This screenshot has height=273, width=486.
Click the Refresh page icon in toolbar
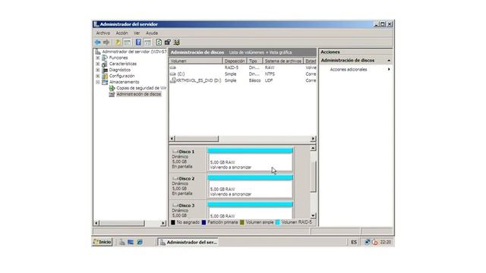[x=159, y=42]
